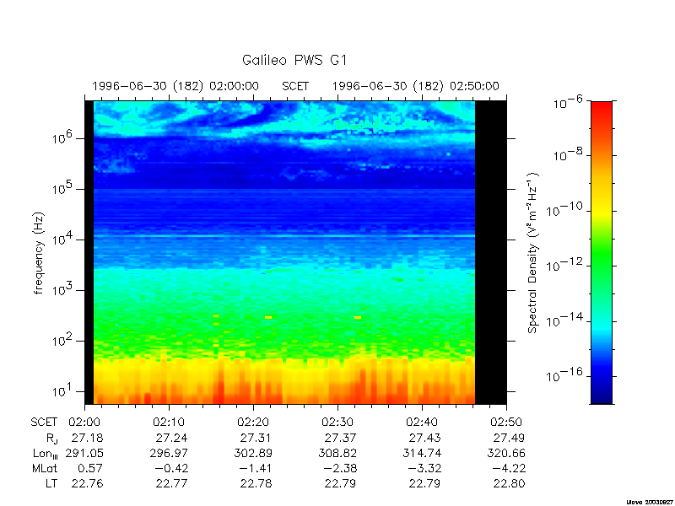Click the MLat value '-3.32'

[x=424, y=469]
